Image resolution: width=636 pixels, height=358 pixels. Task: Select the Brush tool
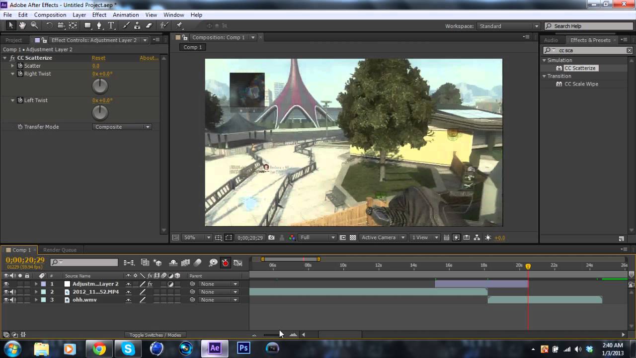click(126, 25)
